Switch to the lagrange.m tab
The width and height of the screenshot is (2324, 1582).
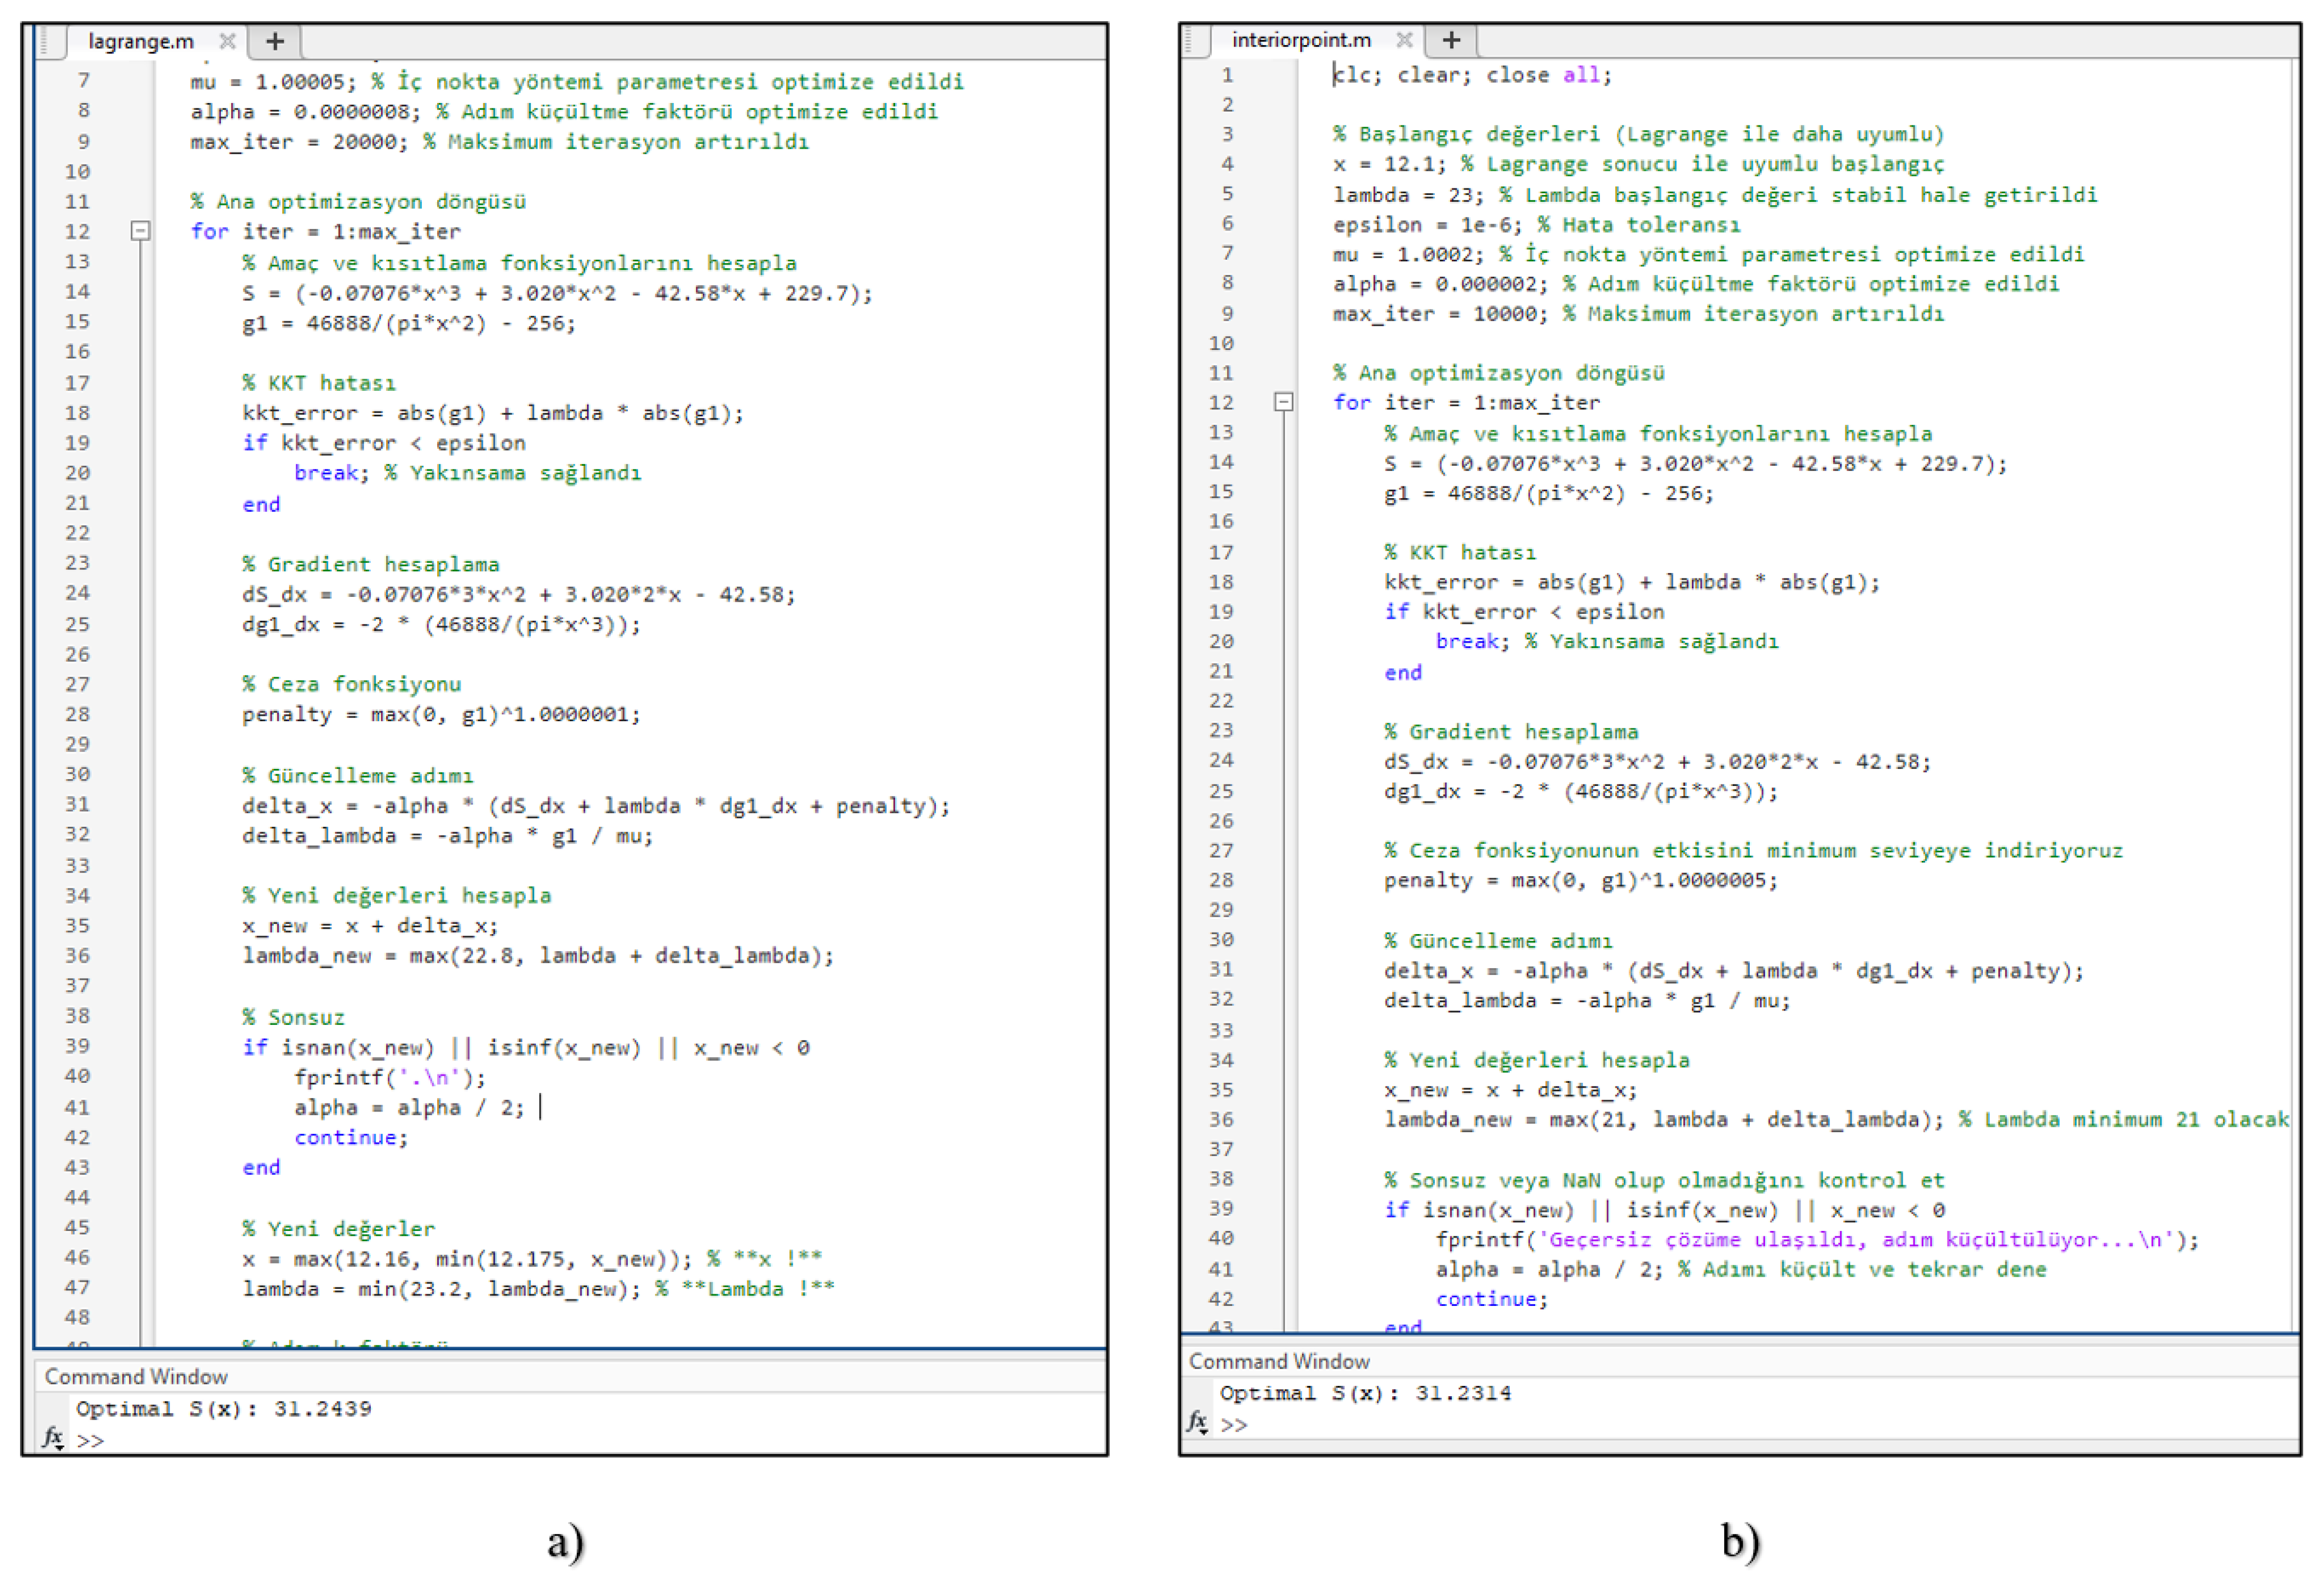pyautogui.click(x=140, y=41)
